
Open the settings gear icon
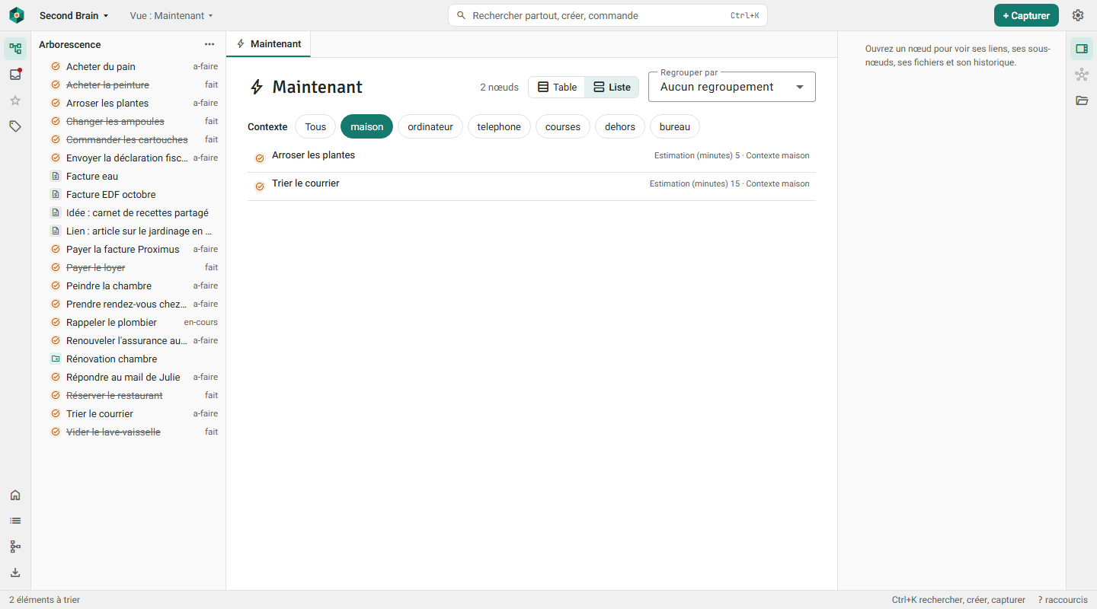click(x=1078, y=15)
